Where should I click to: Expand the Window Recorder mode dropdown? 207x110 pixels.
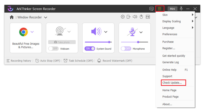(46, 17)
